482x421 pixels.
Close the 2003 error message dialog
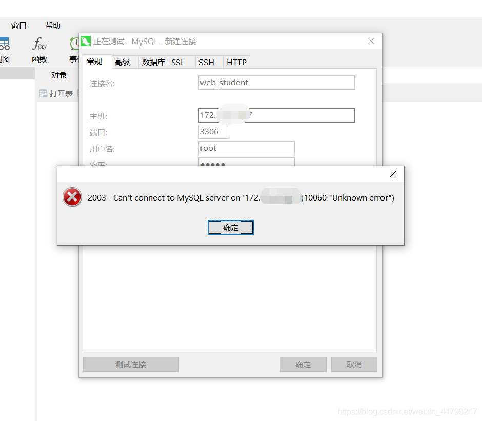point(393,174)
